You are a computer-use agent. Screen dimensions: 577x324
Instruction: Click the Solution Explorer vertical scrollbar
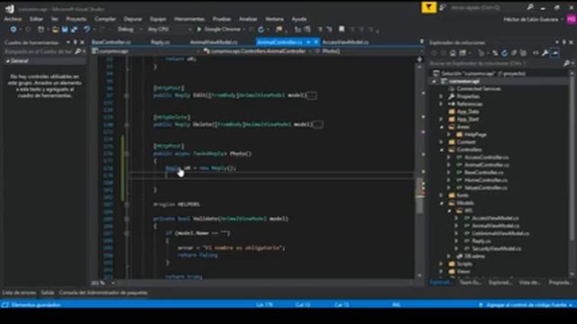tap(572, 158)
